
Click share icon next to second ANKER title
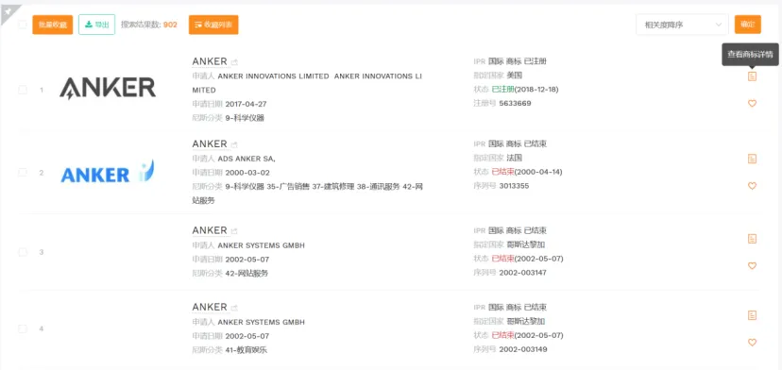click(x=234, y=144)
